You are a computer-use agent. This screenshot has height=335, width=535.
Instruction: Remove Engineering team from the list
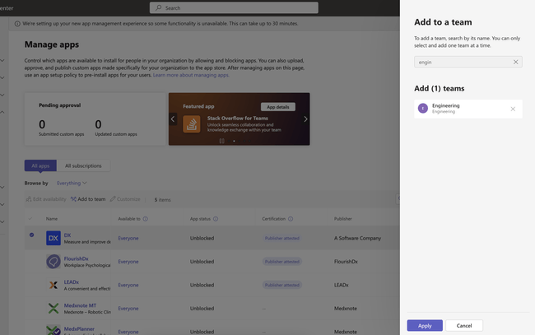click(x=513, y=109)
